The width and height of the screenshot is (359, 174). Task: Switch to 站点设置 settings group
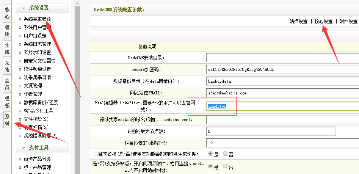pyautogui.click(x=298, y=22)
